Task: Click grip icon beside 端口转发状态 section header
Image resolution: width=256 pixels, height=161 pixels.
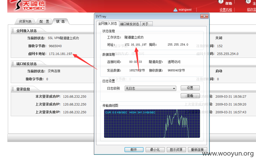Action: coord(13,64)
